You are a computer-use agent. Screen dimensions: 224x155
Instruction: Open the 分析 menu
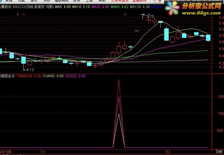47,1
